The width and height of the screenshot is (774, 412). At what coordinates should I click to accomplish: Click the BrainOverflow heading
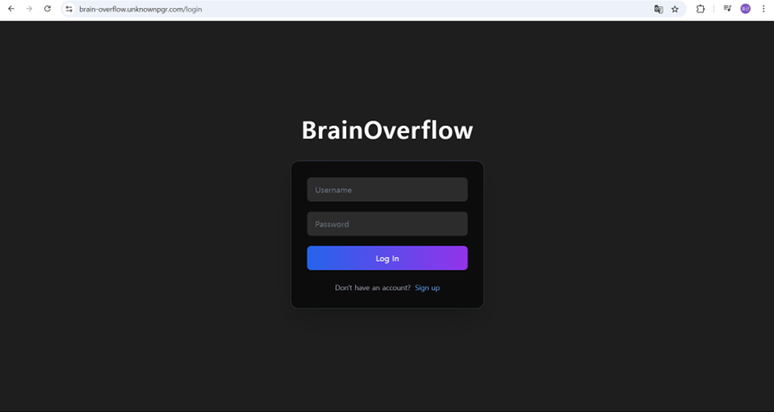point(387,130)
